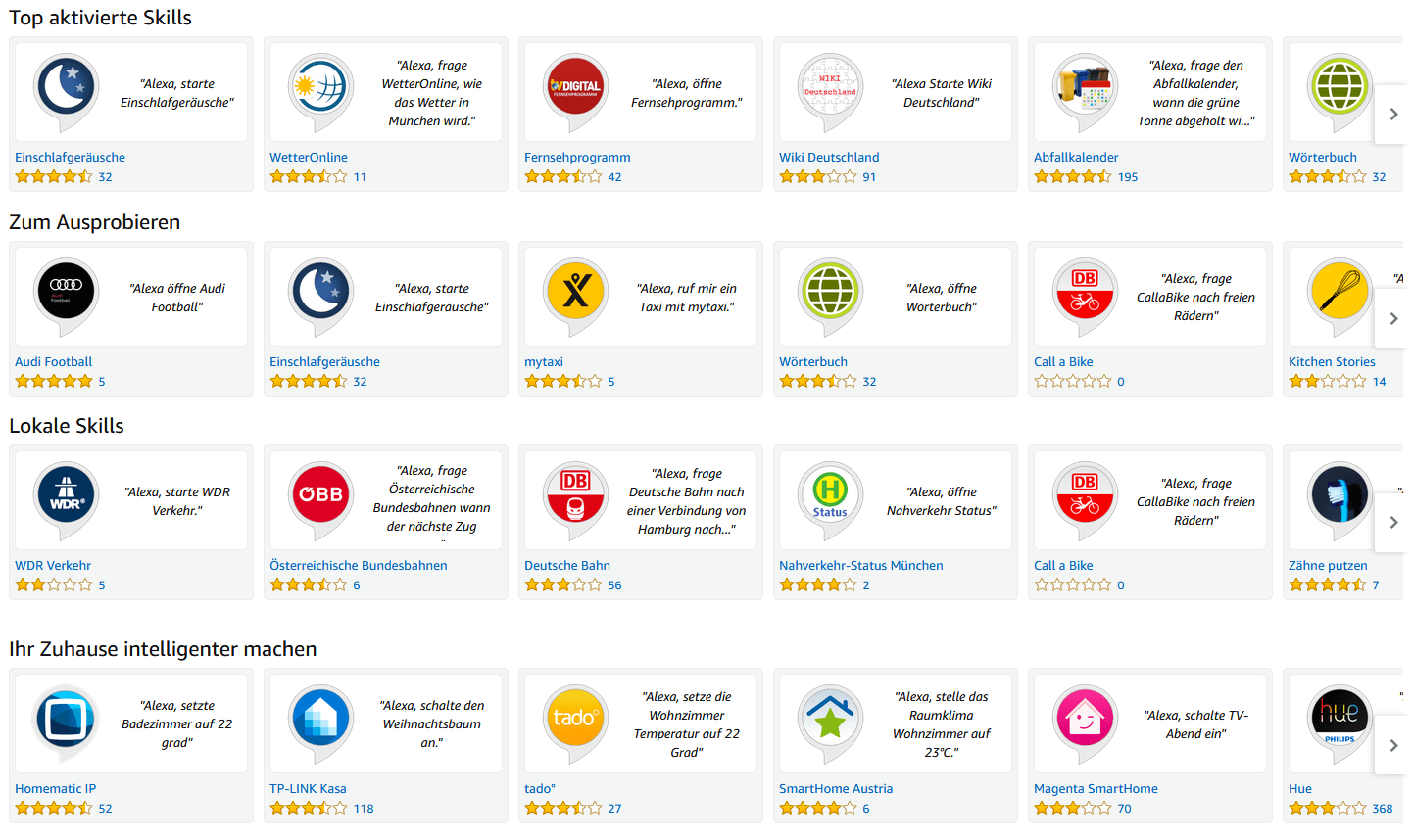Screen dimensions: 1413x840
Task: Open the Wiki Deutschland link
Action: [x=829, y=158]
